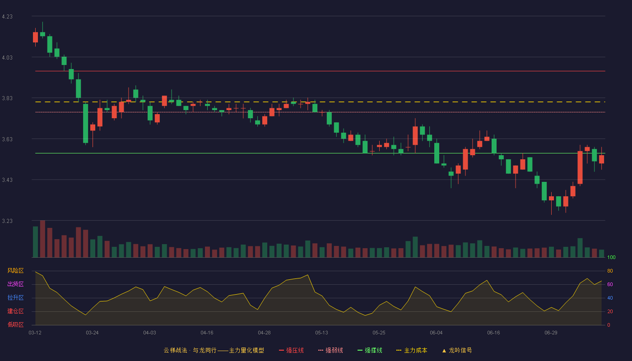Image resolution: width=632 pixels, height=361 pixels.
Task: Click the 云梯战法 主力量化模型 title text
Action: pos(214,350)
